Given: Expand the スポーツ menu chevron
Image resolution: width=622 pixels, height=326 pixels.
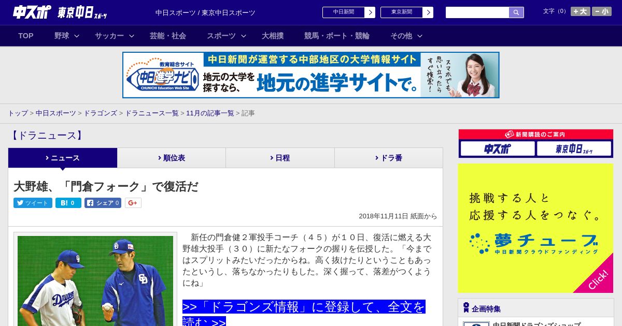Looking at the screenshot, I should click(x=244, y=36).
